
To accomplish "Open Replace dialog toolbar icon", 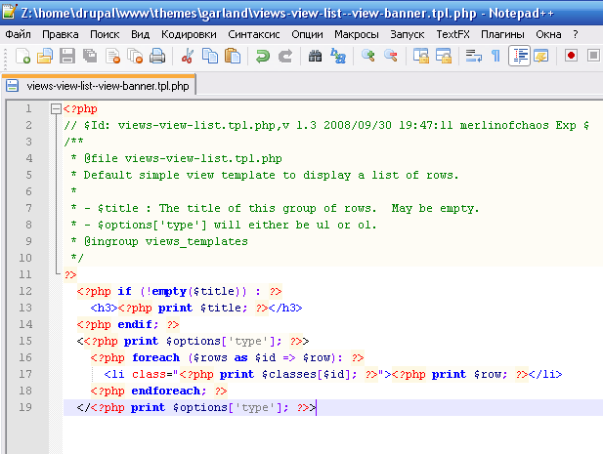I will pos(337,56).
